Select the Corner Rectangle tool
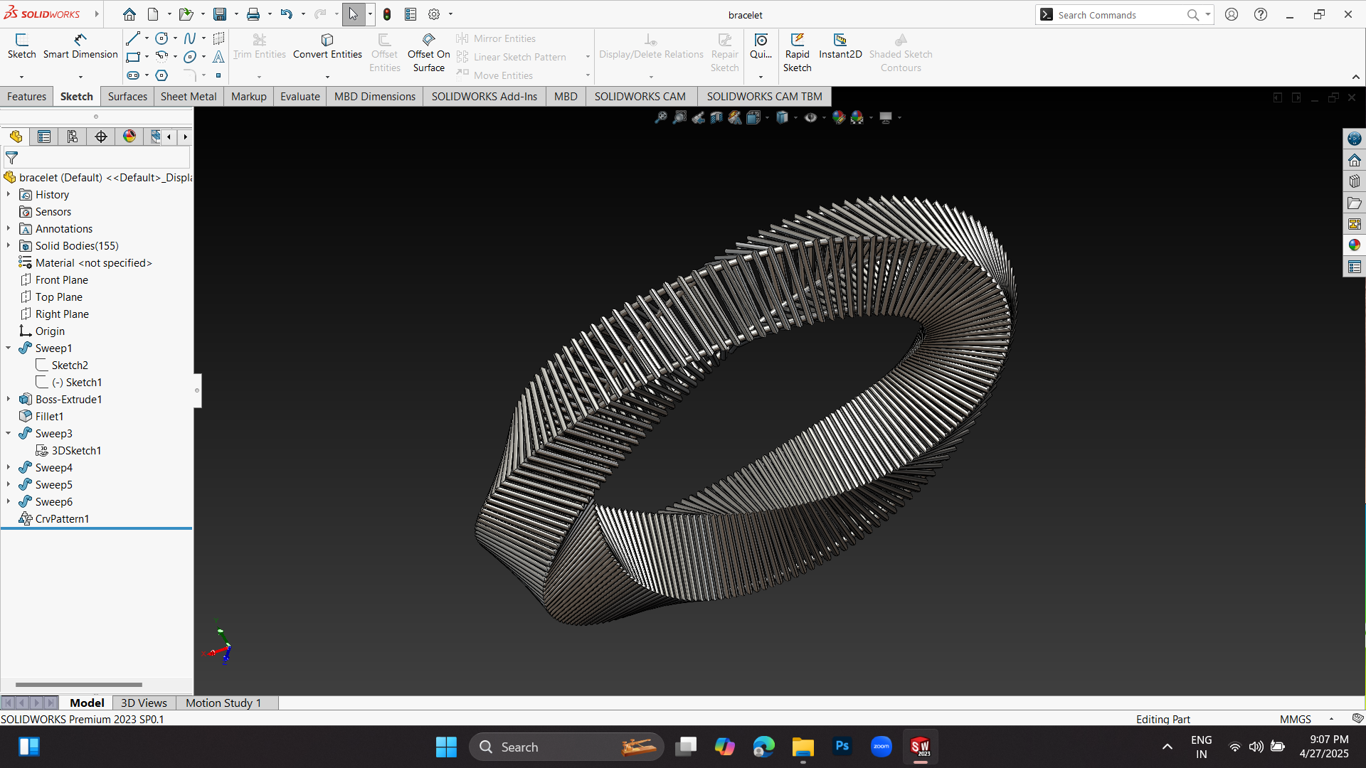The height and width of the screenshot is (768, 1366). coord(132,57)
